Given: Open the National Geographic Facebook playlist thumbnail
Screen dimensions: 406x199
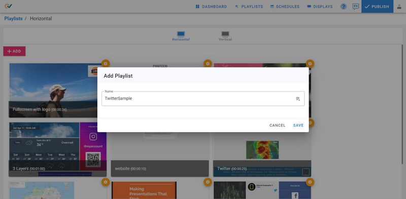Looking at the screenshot, I should pos(262,190).
